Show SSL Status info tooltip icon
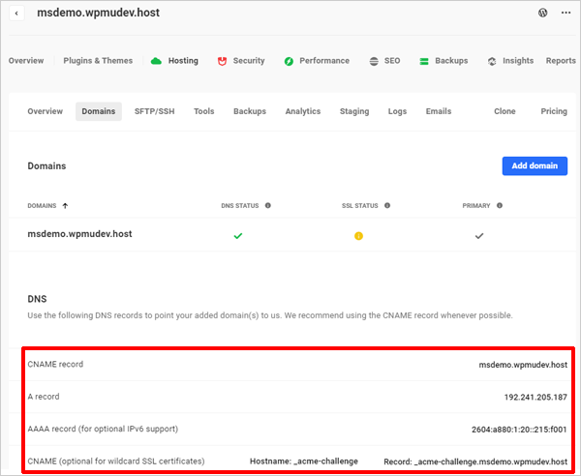 click(387, 205)
